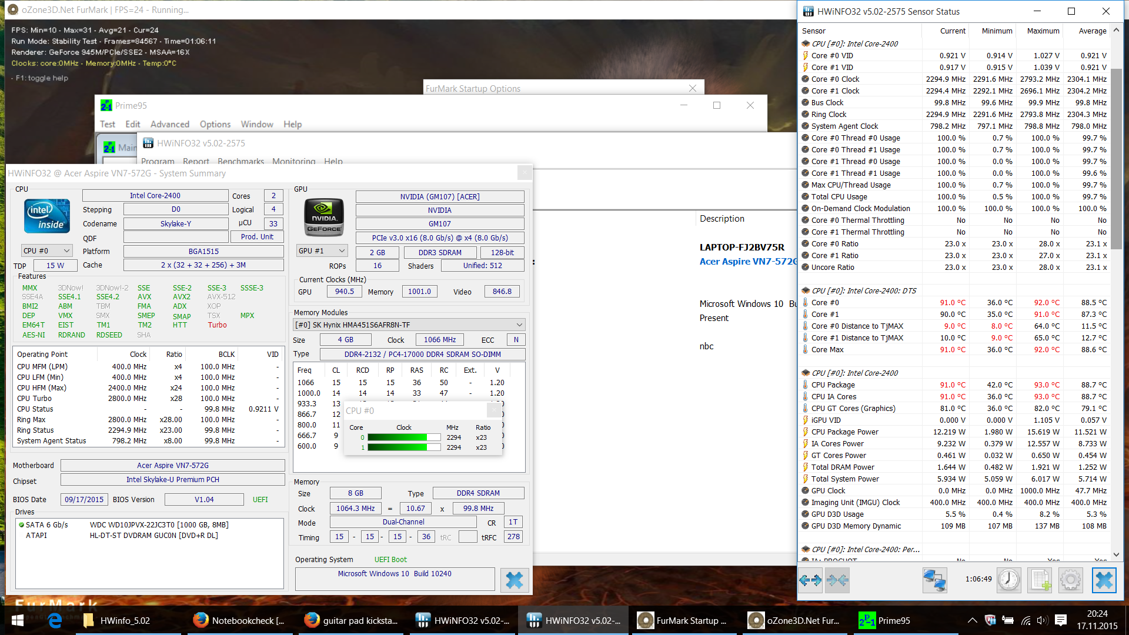The image size is (1129, 635).
Task: Click the Intel inside logo
Action: click(47, 216)
